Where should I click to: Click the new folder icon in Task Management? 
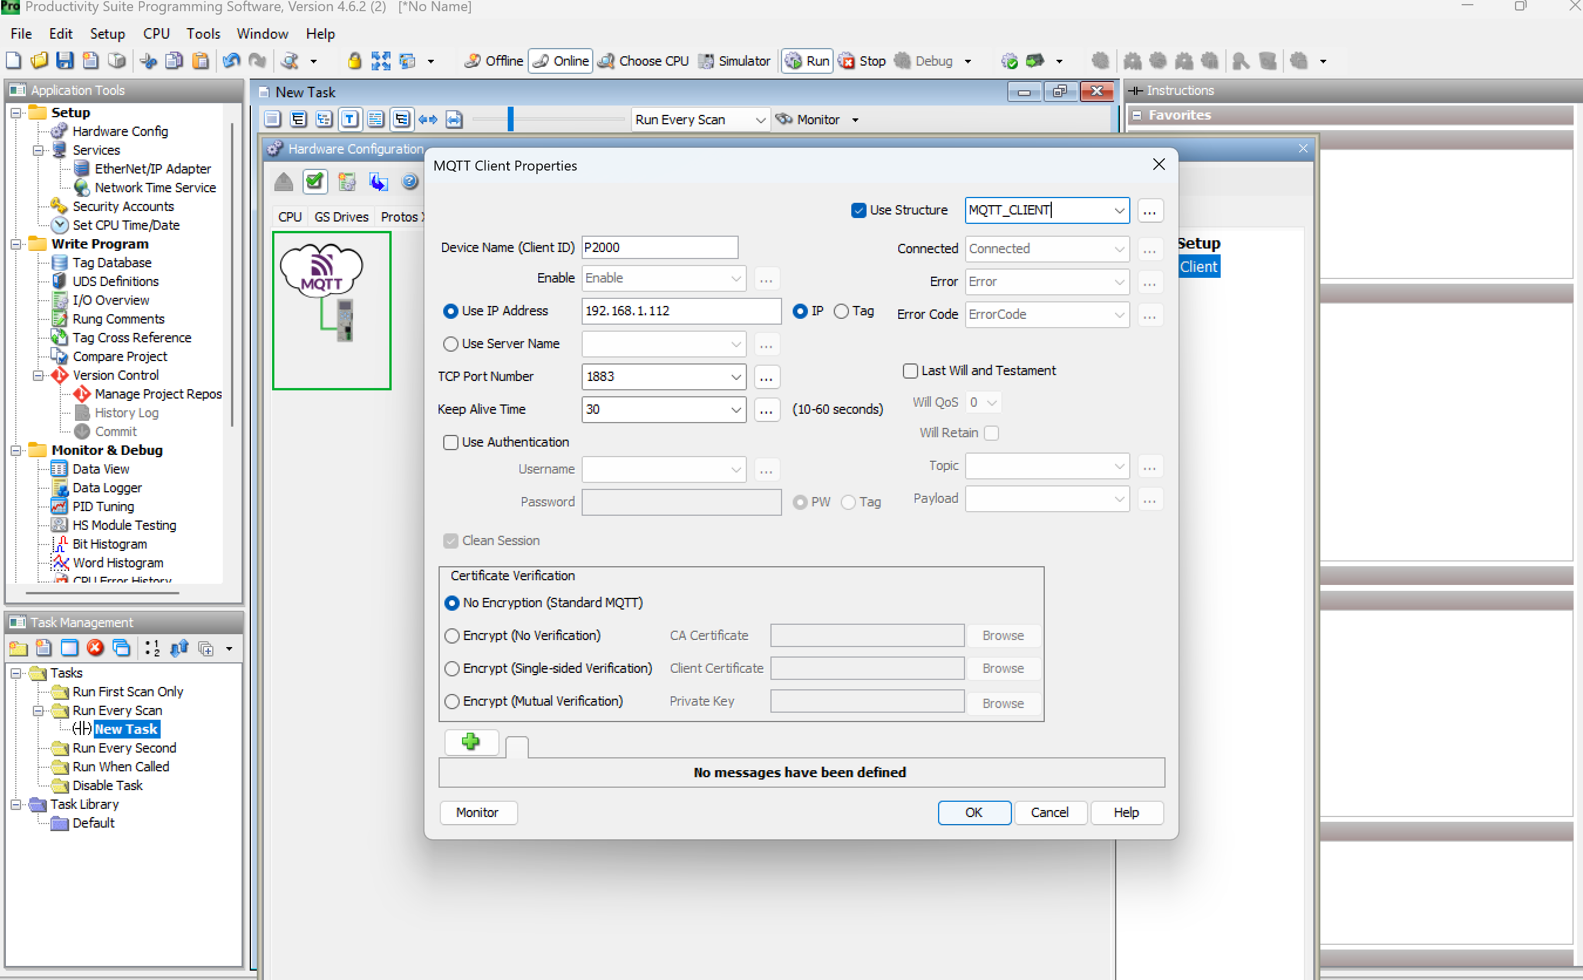click(18, 648)
